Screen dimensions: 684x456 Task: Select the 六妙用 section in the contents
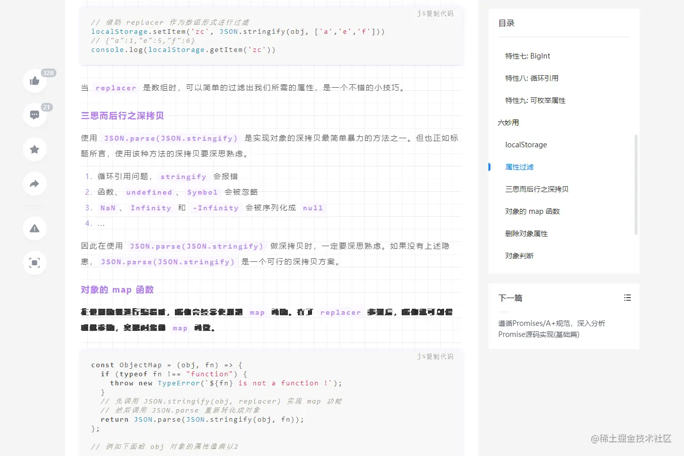coord(508,123)
